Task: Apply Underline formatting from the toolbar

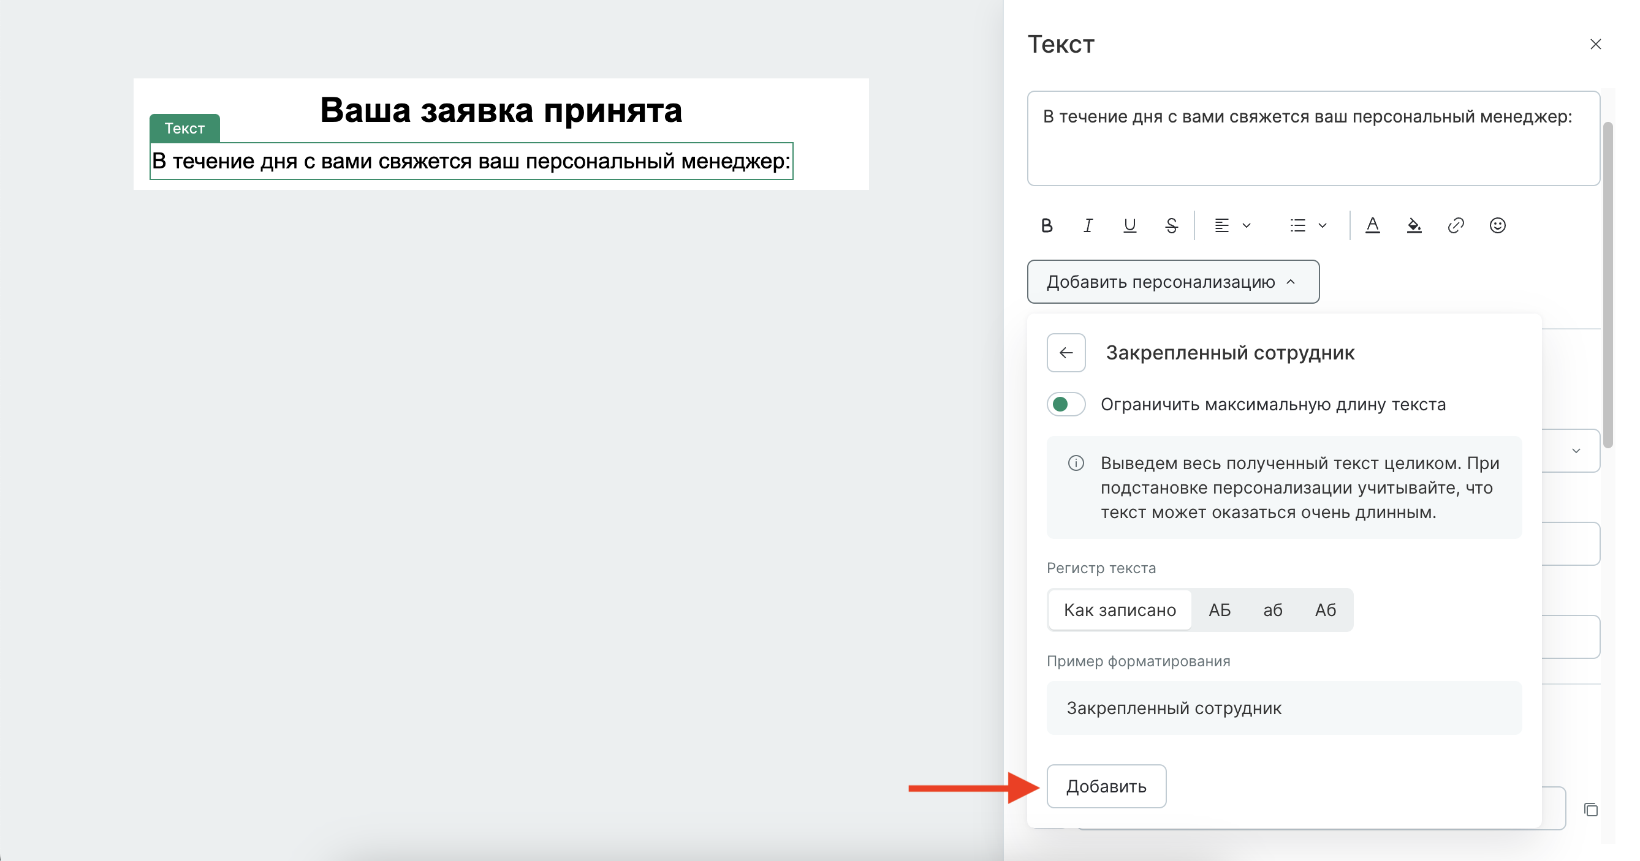Action: click(x=1129, y=225)
